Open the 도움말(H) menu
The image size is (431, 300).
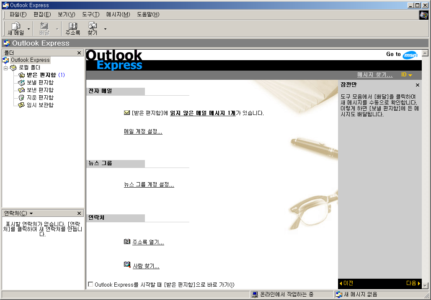(148, 15)
